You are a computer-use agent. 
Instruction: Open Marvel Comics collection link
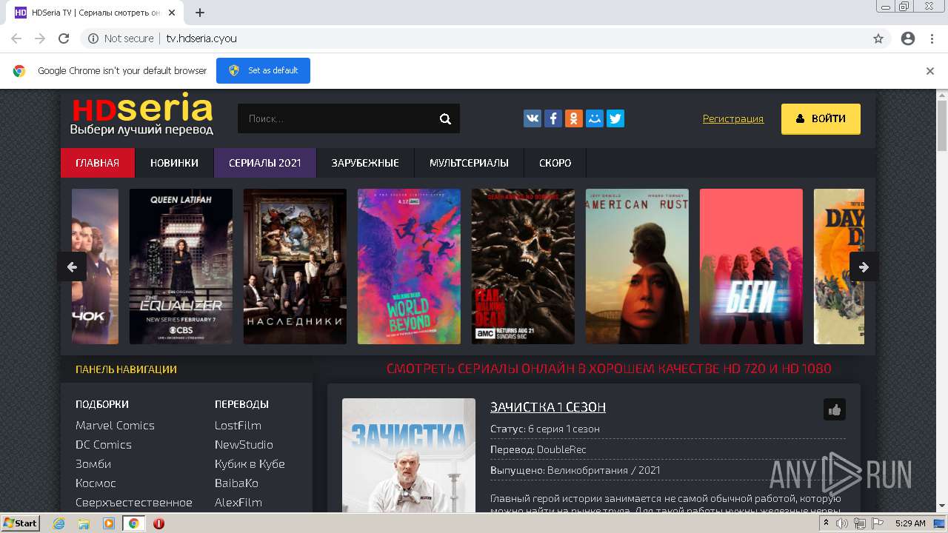(115, 426)
